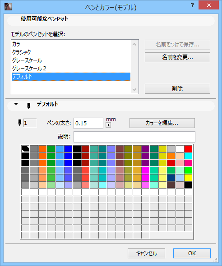Pick the orange swatch in the top row
Screen dimensions: 222x266
pos(42,149)
